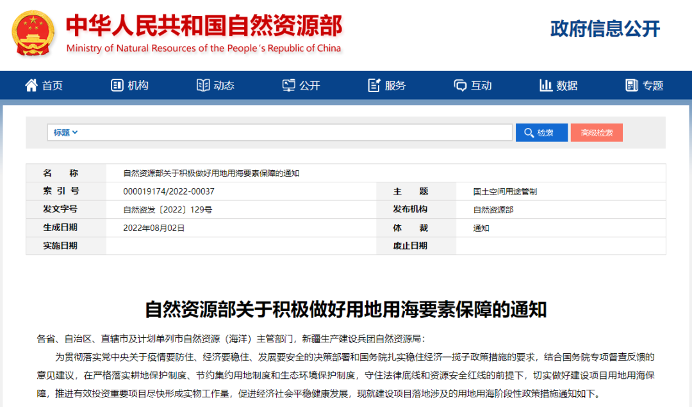Screen dimensions: 692x407
Task: Focus the search keyword input field
Action: tap(295, 132)
